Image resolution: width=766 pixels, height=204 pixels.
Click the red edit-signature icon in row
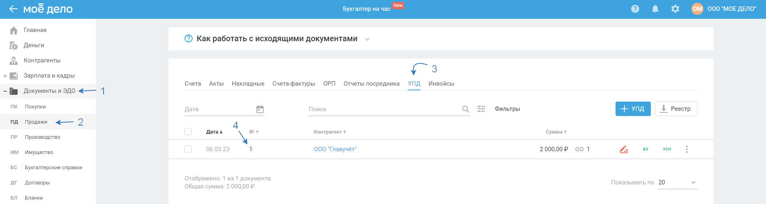click(624, 149)
